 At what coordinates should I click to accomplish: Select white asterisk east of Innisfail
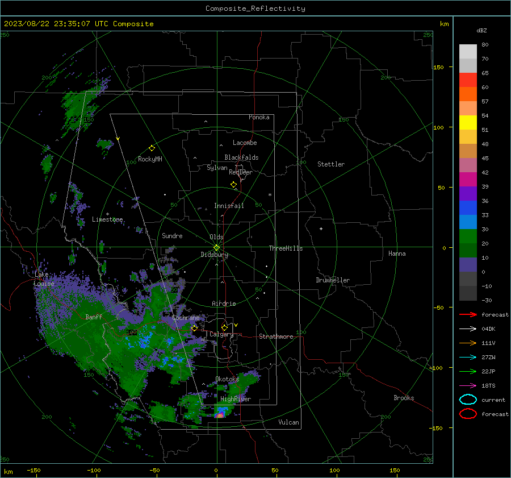(270, 195)
